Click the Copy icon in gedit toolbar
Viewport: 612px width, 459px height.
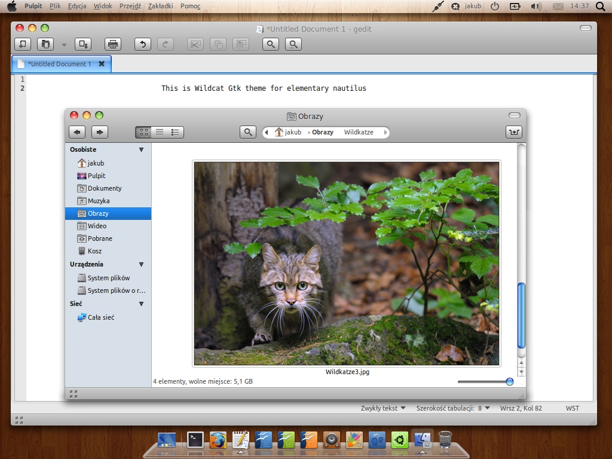218,44
